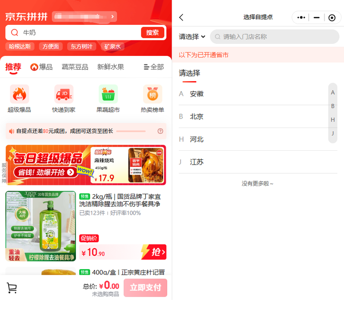Open the shopping cart icon

point(12,288)
